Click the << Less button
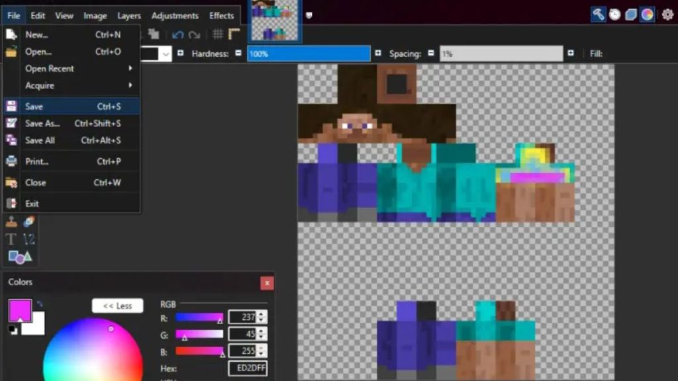The width and height of the screenshot is (678, 381). [x=117, y=306]
